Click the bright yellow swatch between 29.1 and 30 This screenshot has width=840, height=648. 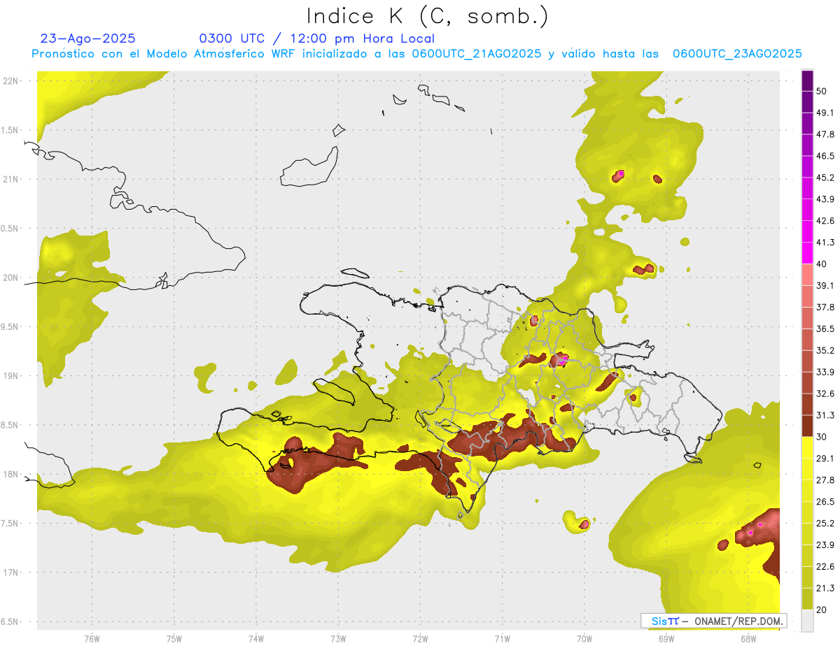click(x=807, y=447)
